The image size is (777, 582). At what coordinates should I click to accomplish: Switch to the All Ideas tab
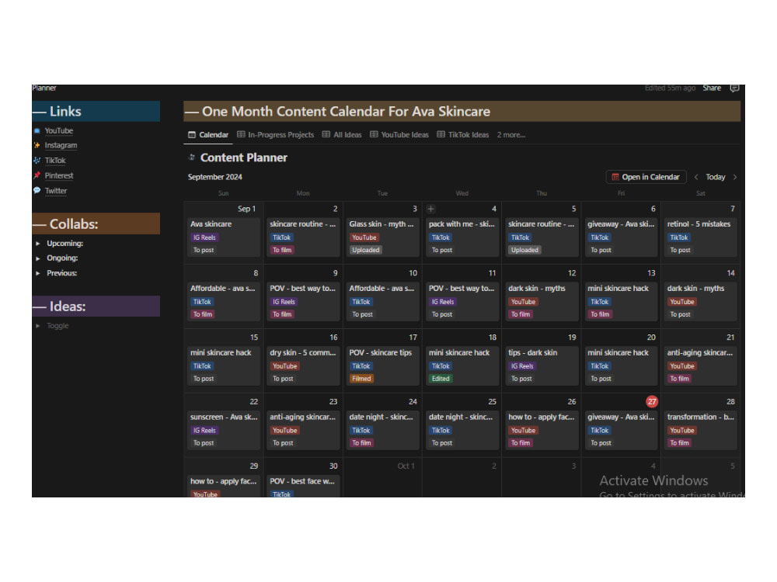coord(342,134)
